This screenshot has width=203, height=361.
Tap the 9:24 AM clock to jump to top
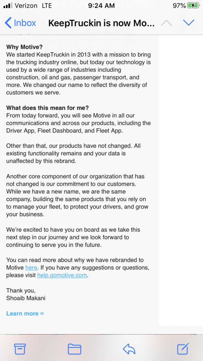pyautogui.click(x=101, y=6)
